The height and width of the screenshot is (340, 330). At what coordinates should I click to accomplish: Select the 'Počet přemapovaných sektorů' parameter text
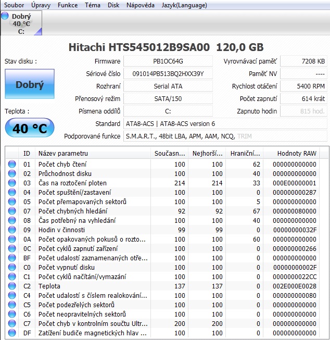point(82,202)
